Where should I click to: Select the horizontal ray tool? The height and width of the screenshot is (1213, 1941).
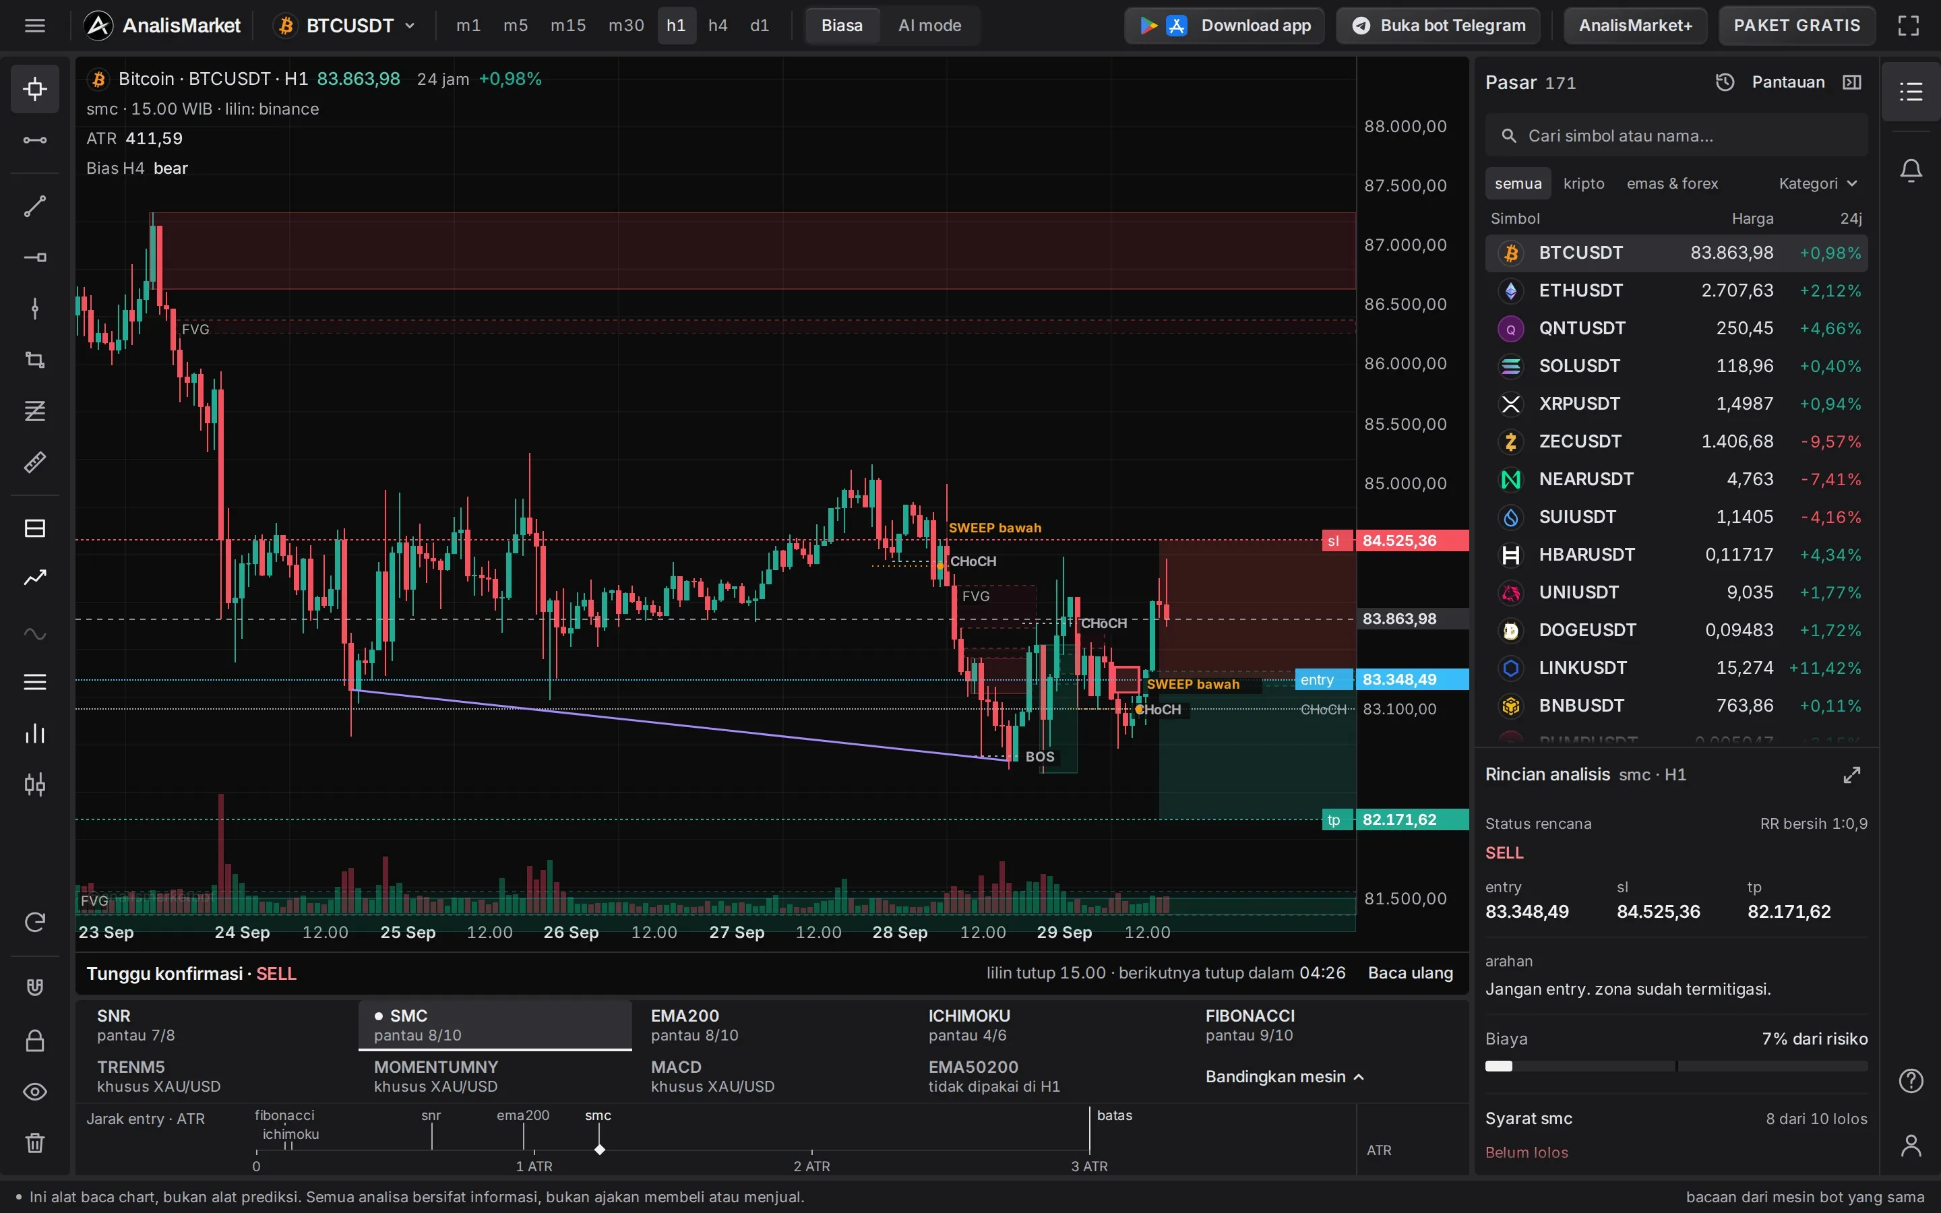coord(34,257)
